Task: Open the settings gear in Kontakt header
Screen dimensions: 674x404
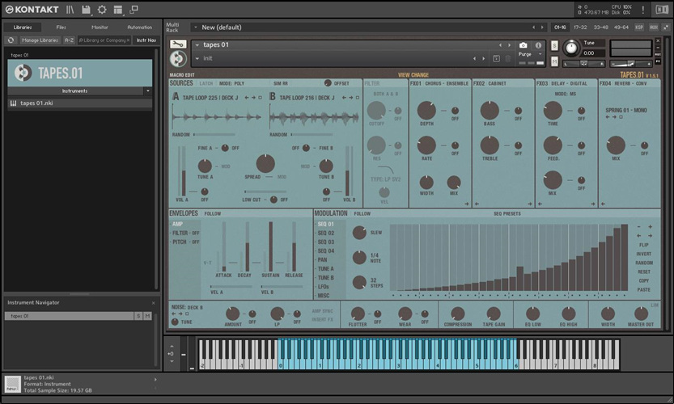Action: pyautogui.click(x=102, y=10)
